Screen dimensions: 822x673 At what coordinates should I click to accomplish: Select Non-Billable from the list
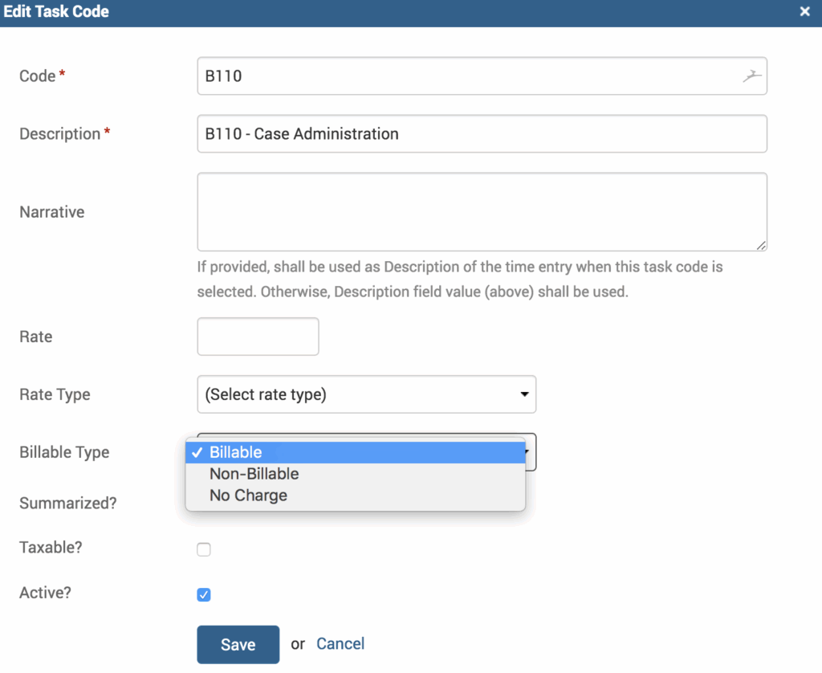[x=254, y=474]
